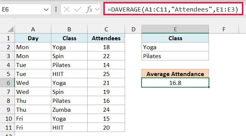Select row 1 header
The height and width of the screenshot is (136, 246).
click(x=7, y=38)
